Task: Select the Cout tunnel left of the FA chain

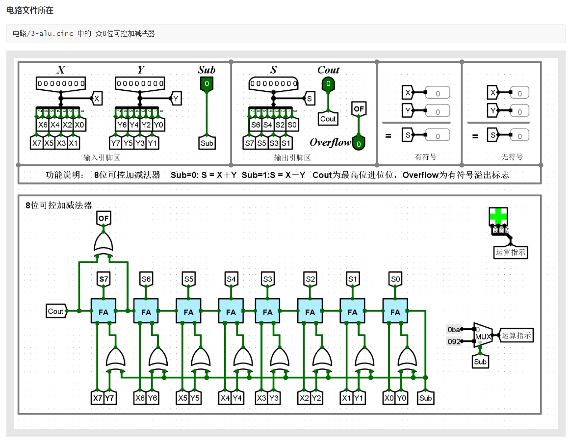Action: point(56,311)
